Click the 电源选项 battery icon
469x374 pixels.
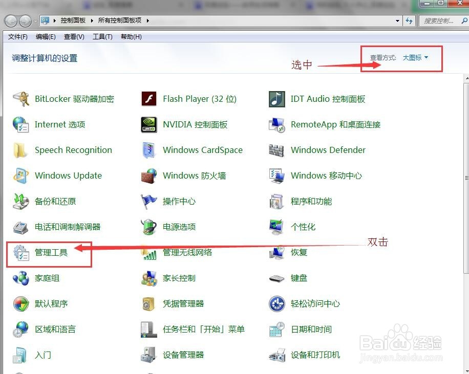tap(149, 227)
